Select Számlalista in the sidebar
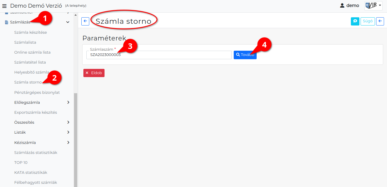This screenshot has width=387, height=187. click(25, 42)
